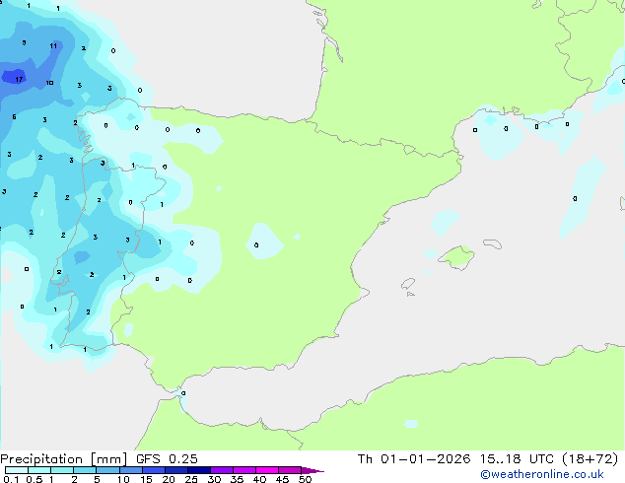Click the legend label '0.5'
Viewport: 625px width, 483px height.
pos(35,479)
